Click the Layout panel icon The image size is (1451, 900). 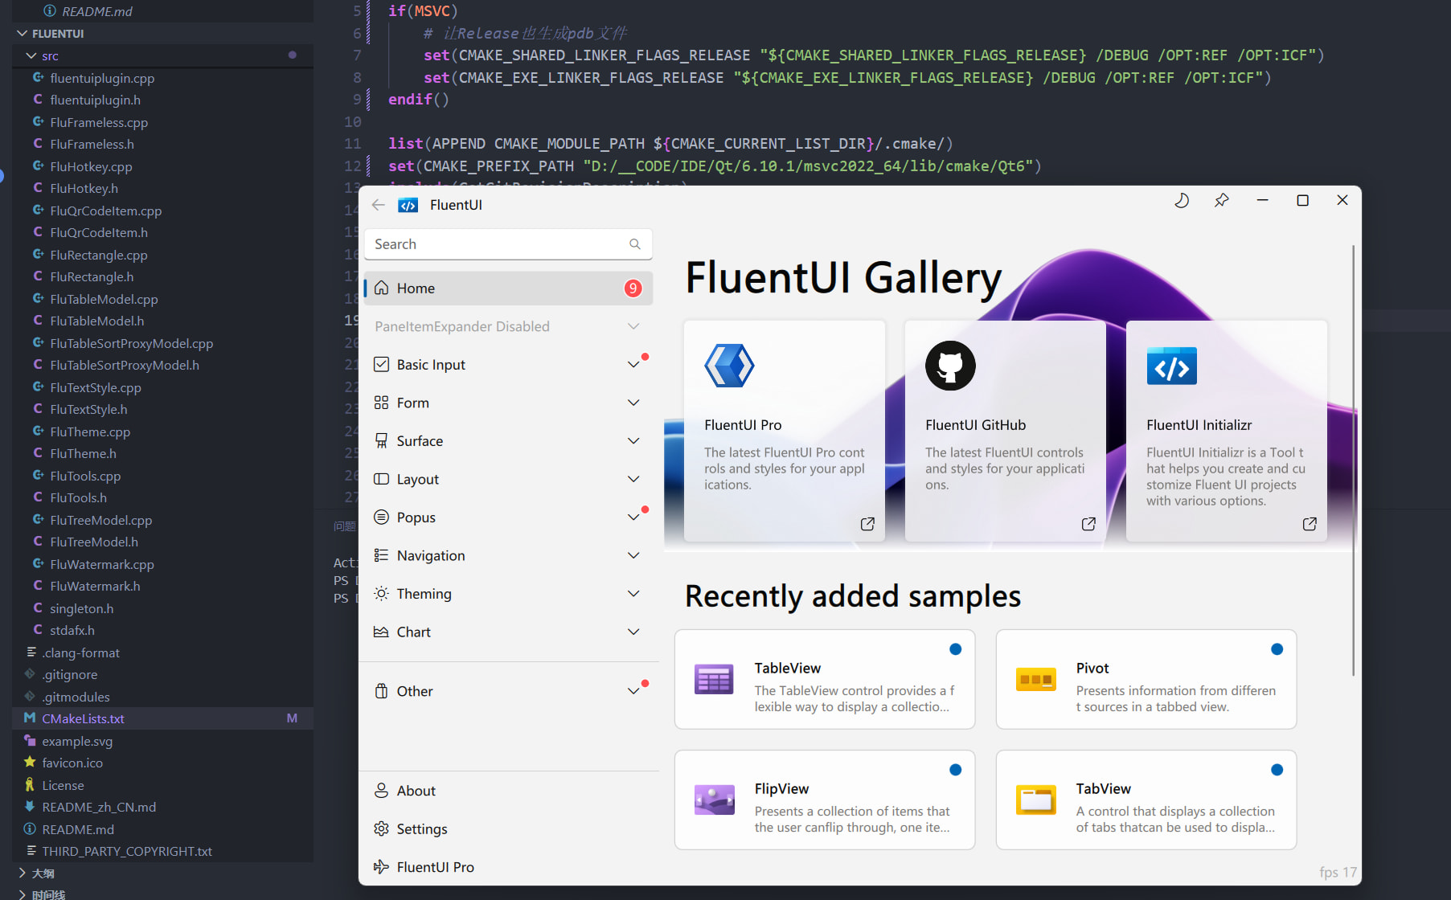(382, 479)
